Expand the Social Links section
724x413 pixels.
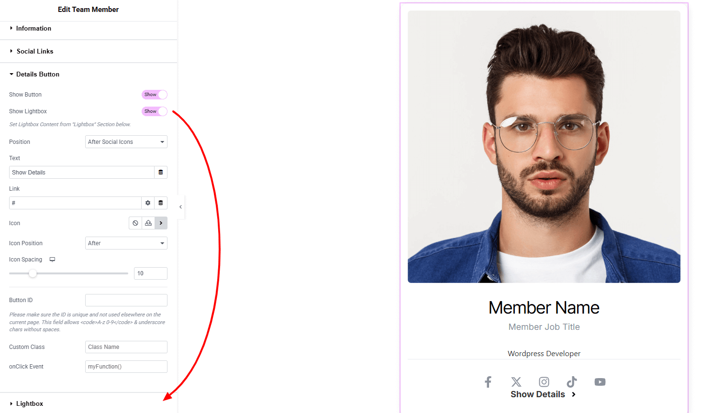point(35,51)
